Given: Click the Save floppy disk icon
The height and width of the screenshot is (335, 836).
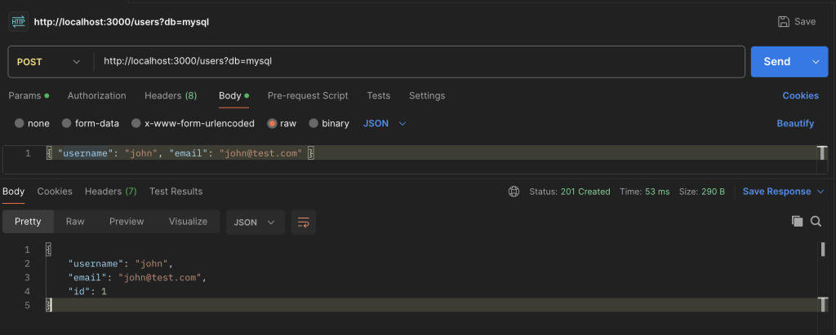Looking at the screenshot, I should tap(784, 22).
